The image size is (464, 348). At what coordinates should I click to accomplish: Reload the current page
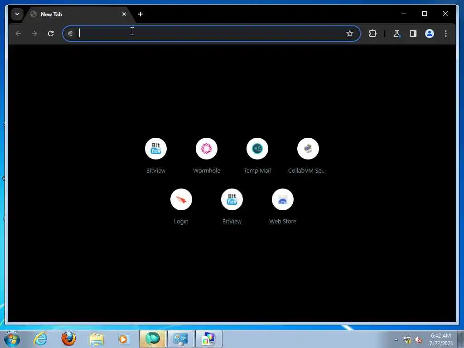[51, 34]
